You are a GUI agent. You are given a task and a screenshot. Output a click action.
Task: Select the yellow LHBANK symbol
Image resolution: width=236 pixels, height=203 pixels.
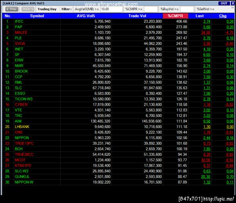click(x=22, y=127)
